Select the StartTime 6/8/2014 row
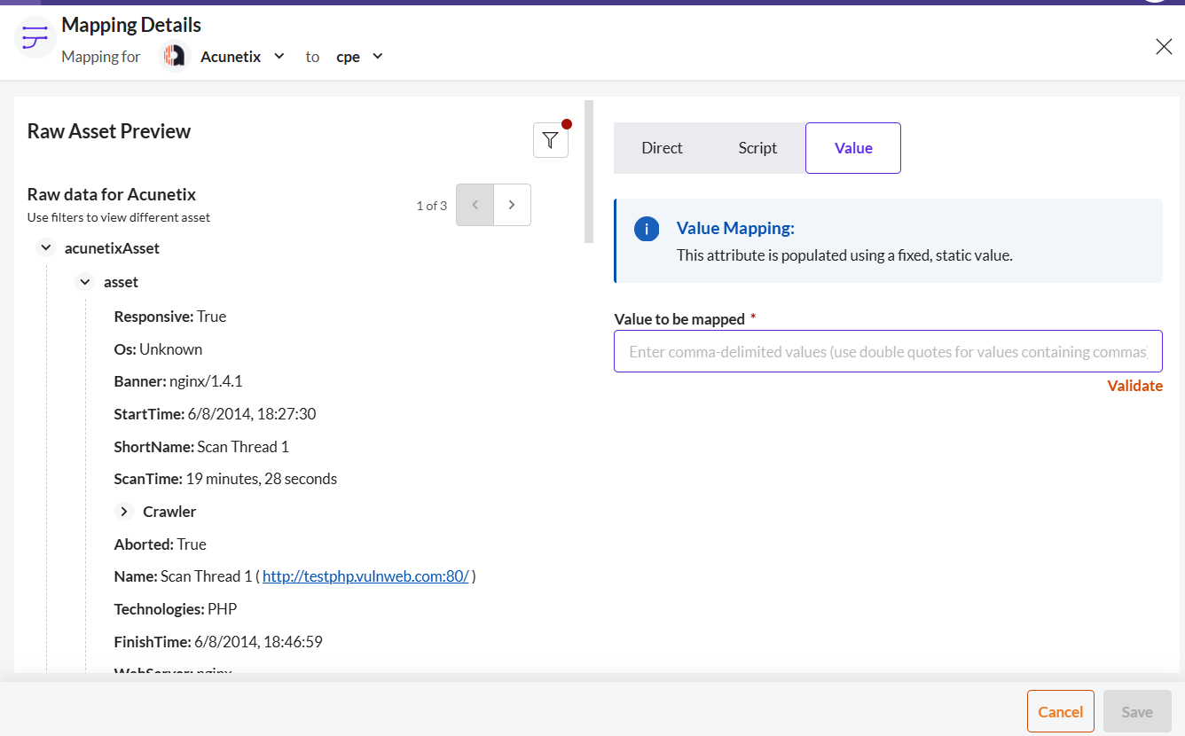 click(216, 414)
